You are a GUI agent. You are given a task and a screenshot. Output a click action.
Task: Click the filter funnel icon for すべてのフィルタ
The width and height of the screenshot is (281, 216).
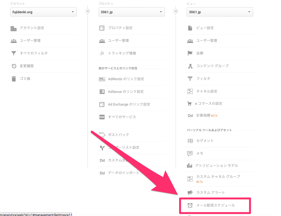pos(14,53)
